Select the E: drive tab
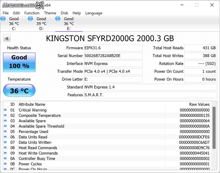220x173 pixels. [69, 24]
